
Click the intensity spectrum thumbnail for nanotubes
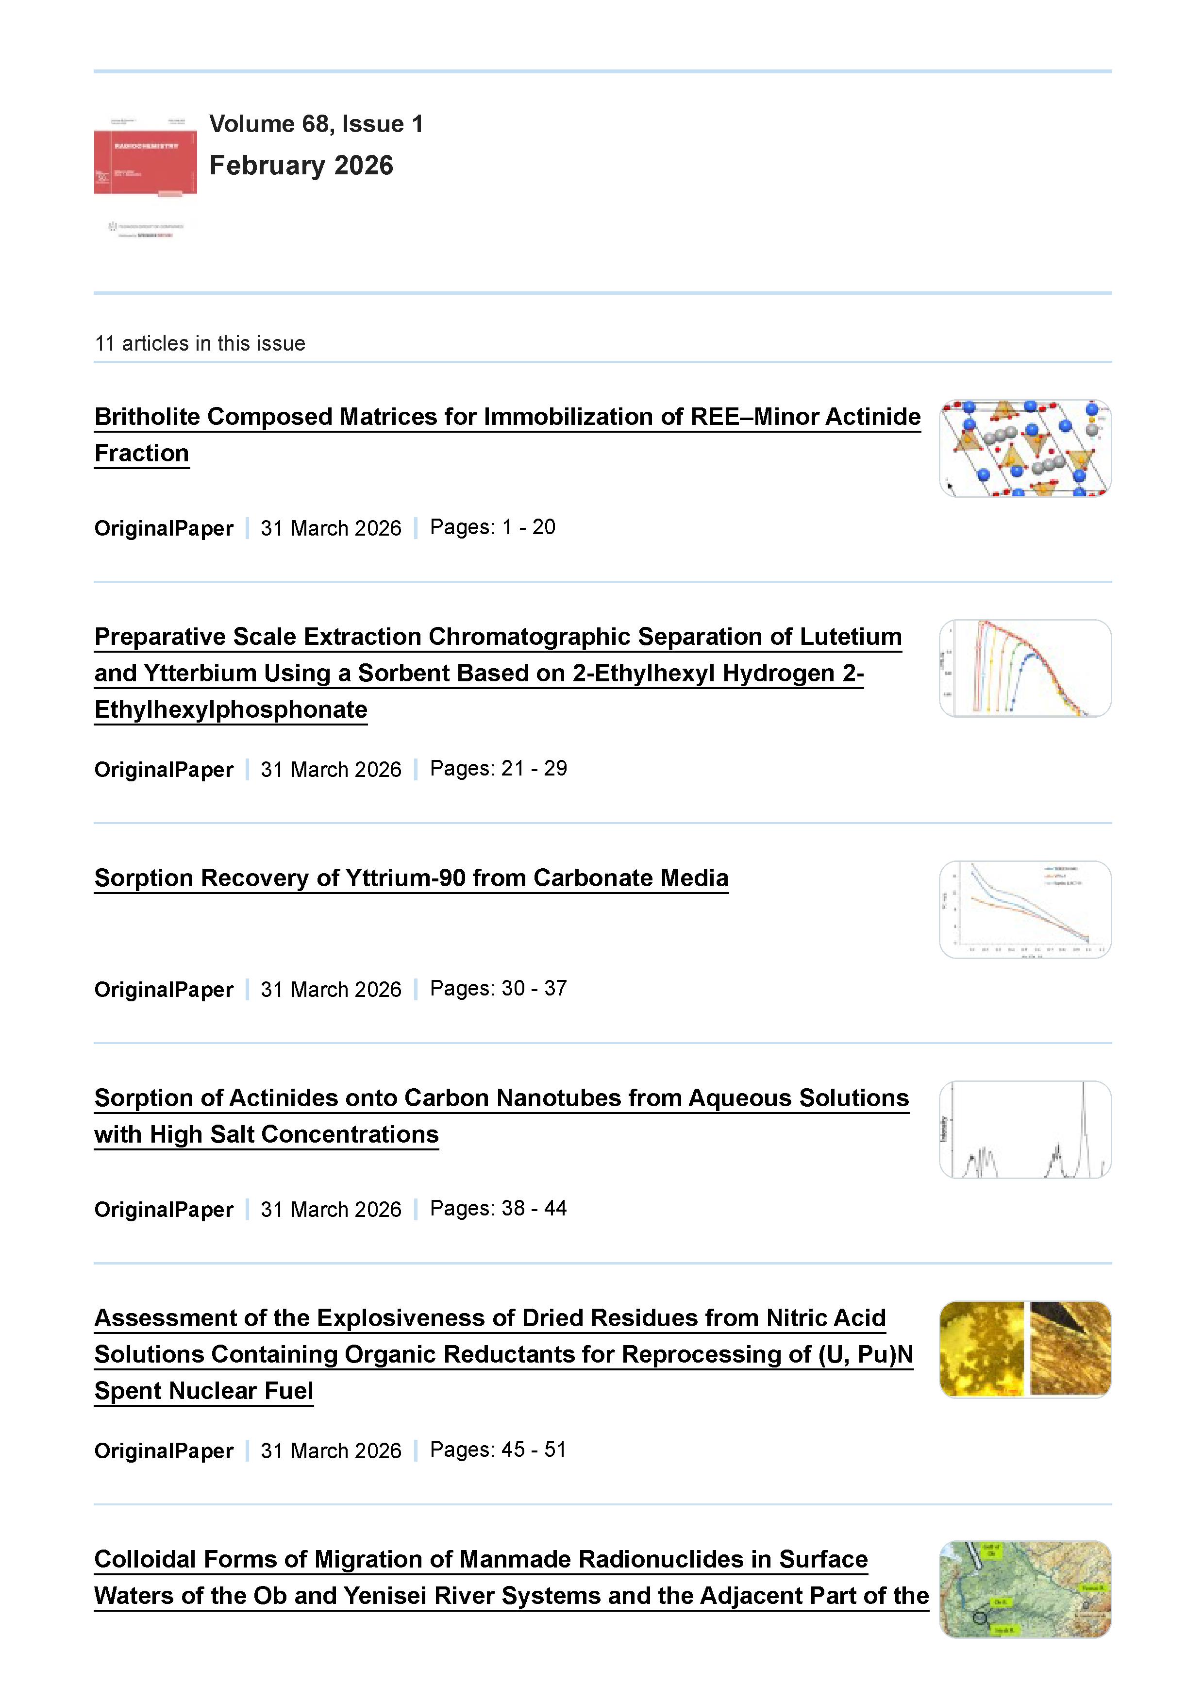[x=1025, y=1130]
